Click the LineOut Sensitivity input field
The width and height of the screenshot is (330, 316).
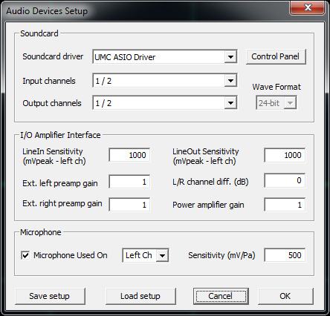pyautogui.click(x=285, y=155)
